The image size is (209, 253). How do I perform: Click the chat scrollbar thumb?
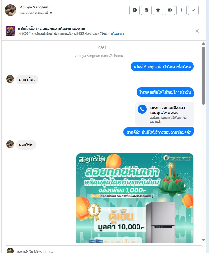point(204,76)
